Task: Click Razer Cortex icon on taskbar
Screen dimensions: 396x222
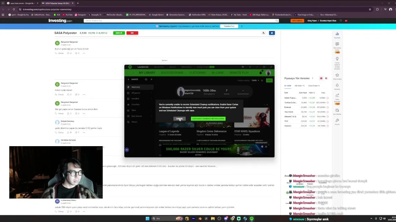Action: tap(252, 219)
